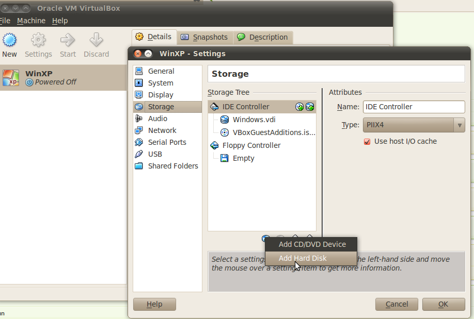The image size is (474, 319).
Task: Open the Network settings category
Action: pos(167,130)
